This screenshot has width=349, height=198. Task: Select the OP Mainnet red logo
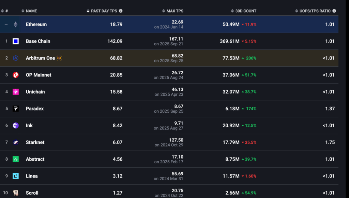click(x=16, y=75)
